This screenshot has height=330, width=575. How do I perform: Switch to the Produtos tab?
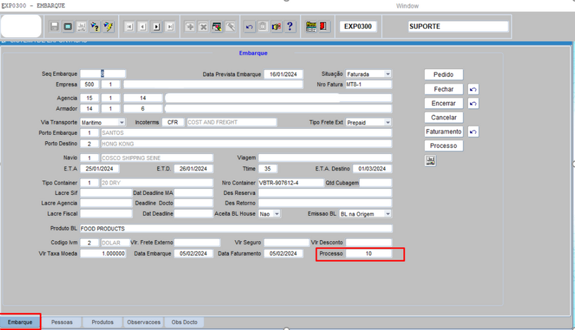tap(103, 323)
